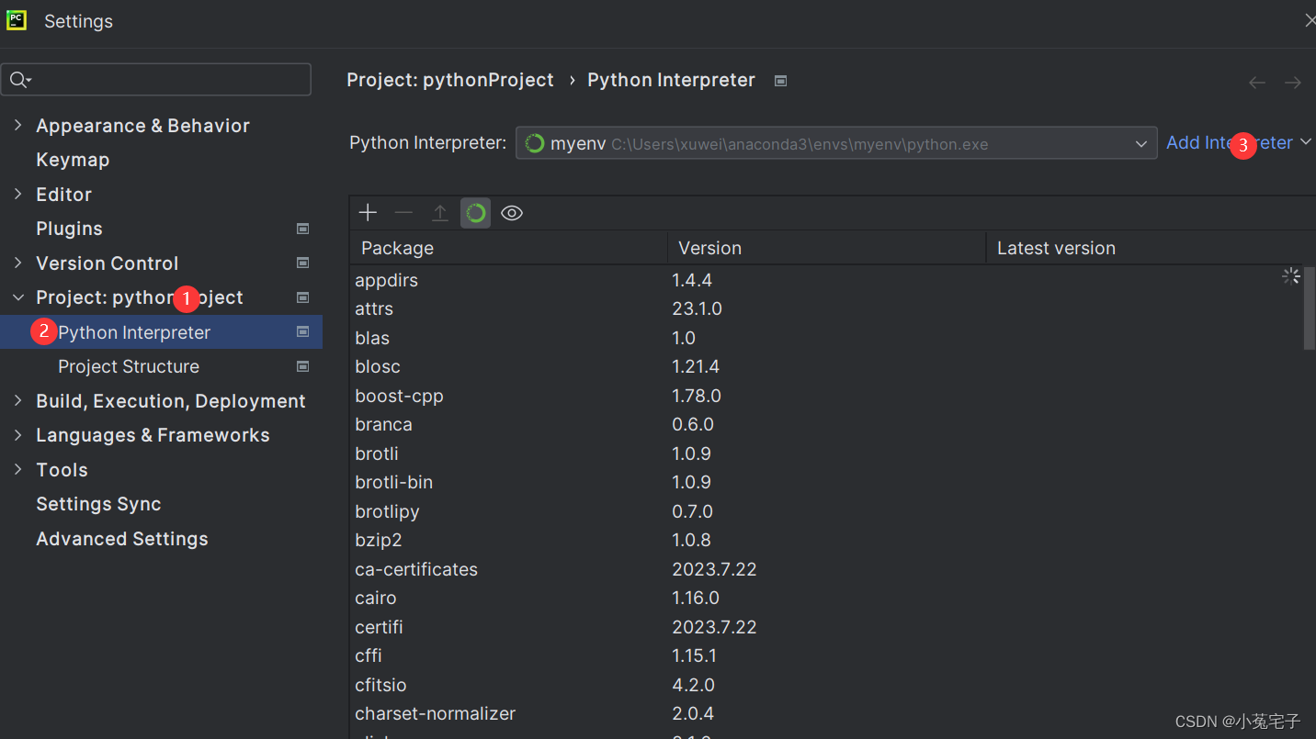Sort by the Version column header

[x=826, y=248]
